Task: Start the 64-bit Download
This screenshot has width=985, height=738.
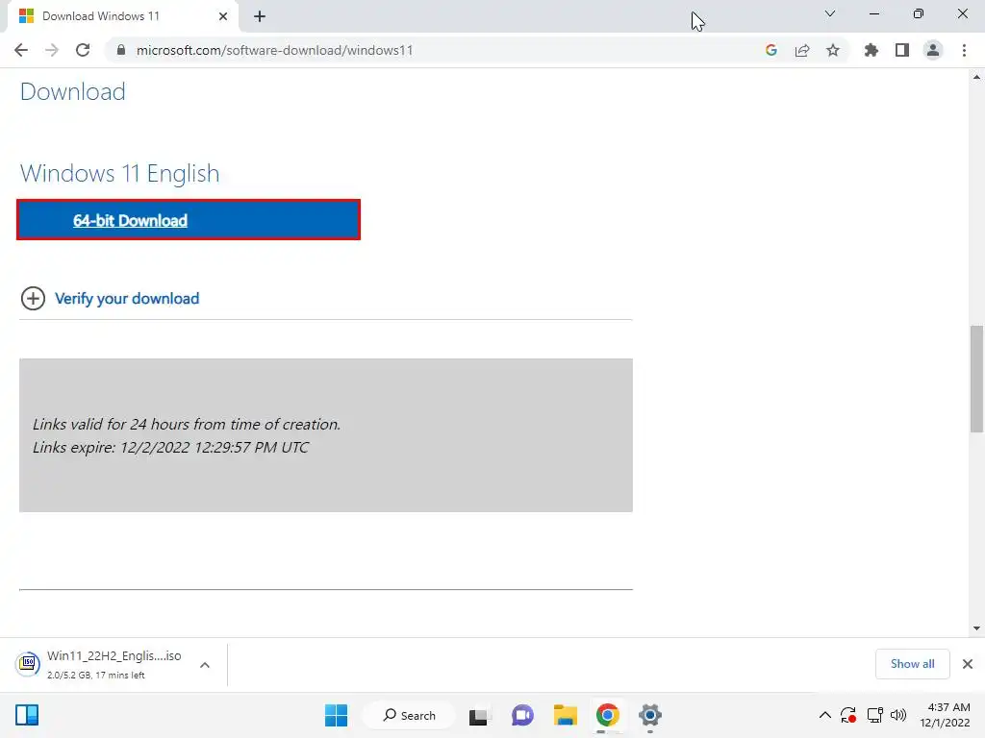Action: point(189,220)
